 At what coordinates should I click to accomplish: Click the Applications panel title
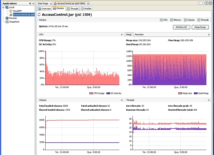[10, 3]
